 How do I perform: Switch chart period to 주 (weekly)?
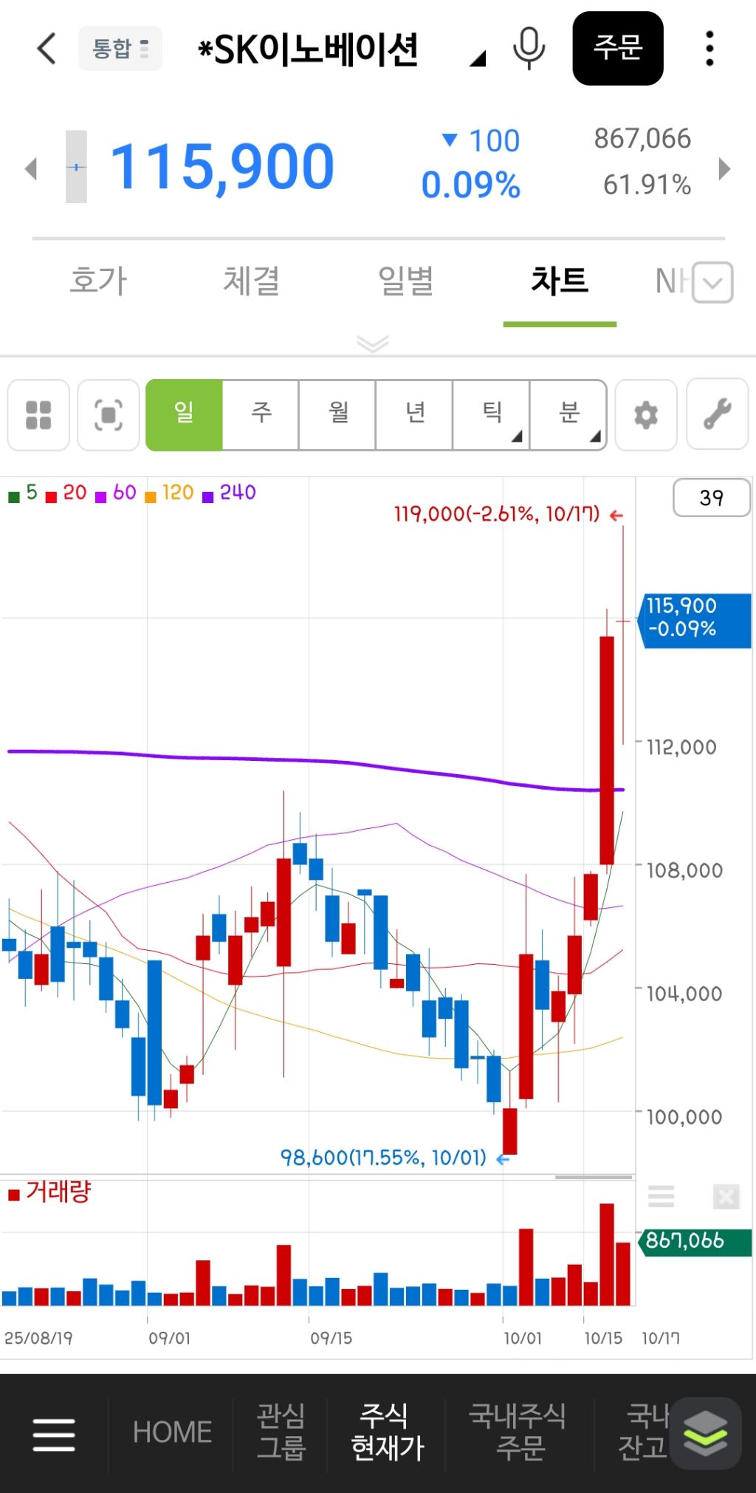pyautogui.click(x=261, y=414)
